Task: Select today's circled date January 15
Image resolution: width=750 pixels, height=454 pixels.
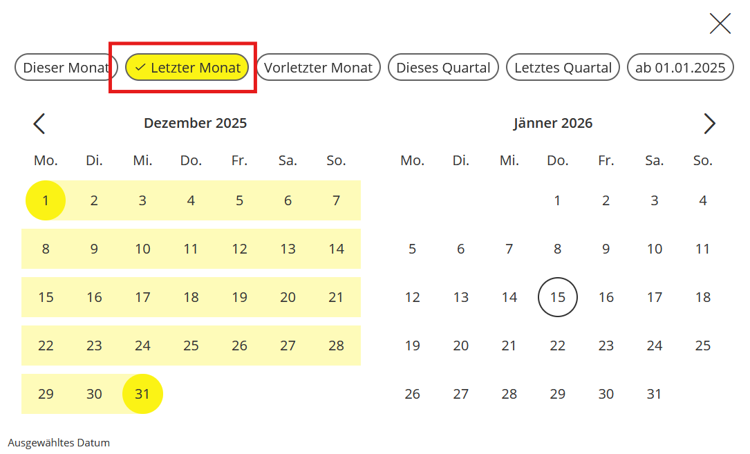Action: 558,298
